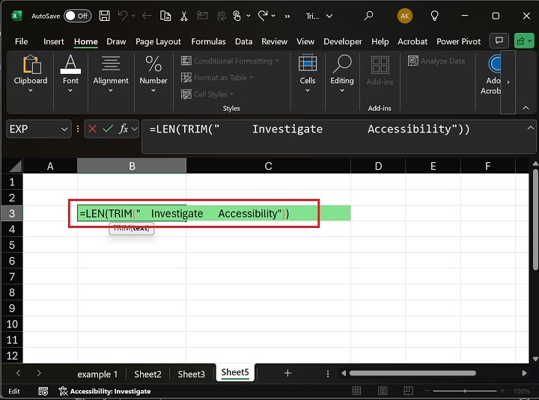Expand the Name Box dropdown
539x400 pixels.
(x=64, y=129)
